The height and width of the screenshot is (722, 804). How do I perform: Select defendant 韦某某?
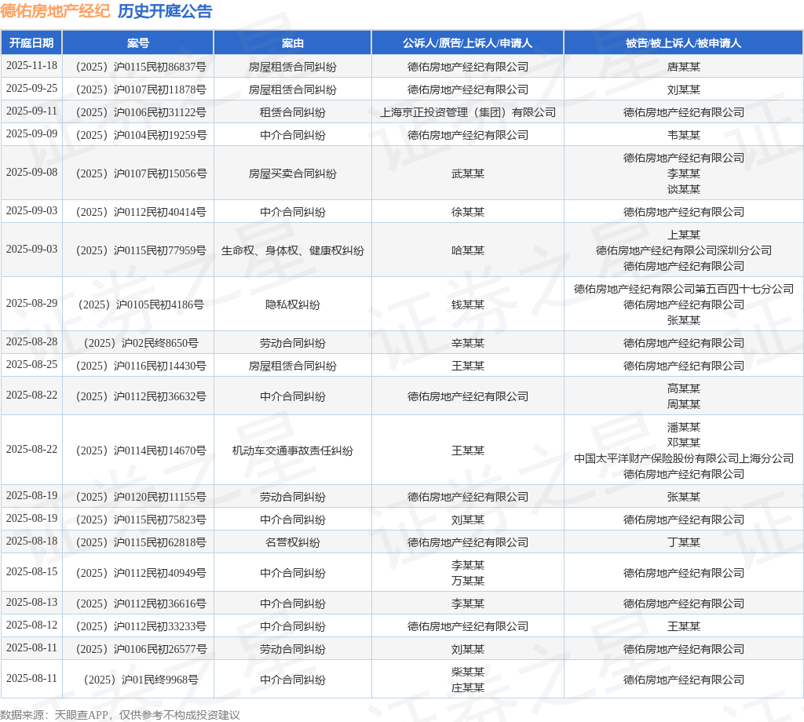pyautogui.click(x=684, y=135)
